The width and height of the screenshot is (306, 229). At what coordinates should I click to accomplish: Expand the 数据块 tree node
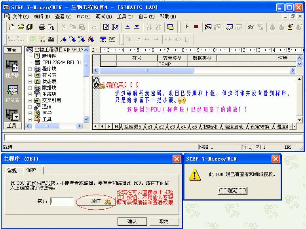pyautogui.click(x=30, y=88)
